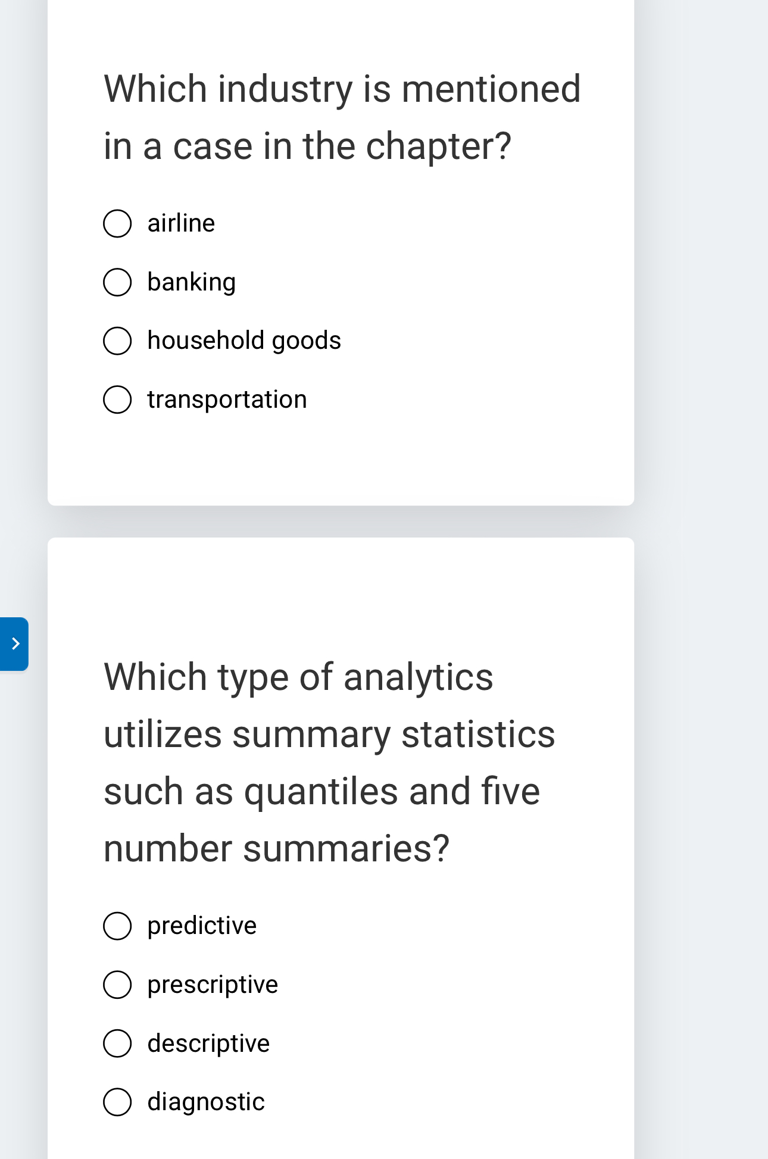Viewport: 768px width, 1159px height.
Task: Click the banking option label text
Action: [x=191, y=282]
